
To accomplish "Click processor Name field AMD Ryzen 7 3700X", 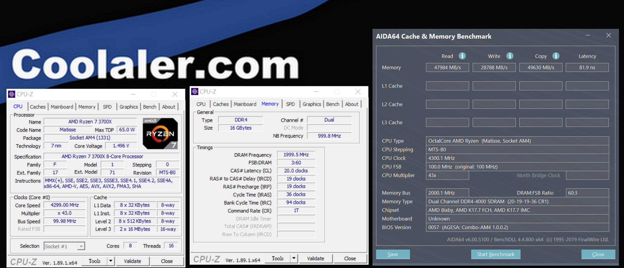I will 90,122.
